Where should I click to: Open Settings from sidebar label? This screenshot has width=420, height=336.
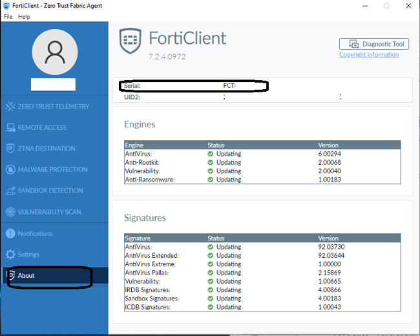tap(28, 255)
